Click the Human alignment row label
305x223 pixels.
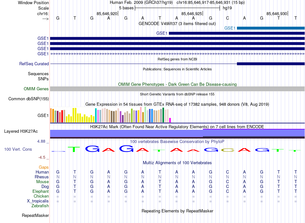[42, 172]
